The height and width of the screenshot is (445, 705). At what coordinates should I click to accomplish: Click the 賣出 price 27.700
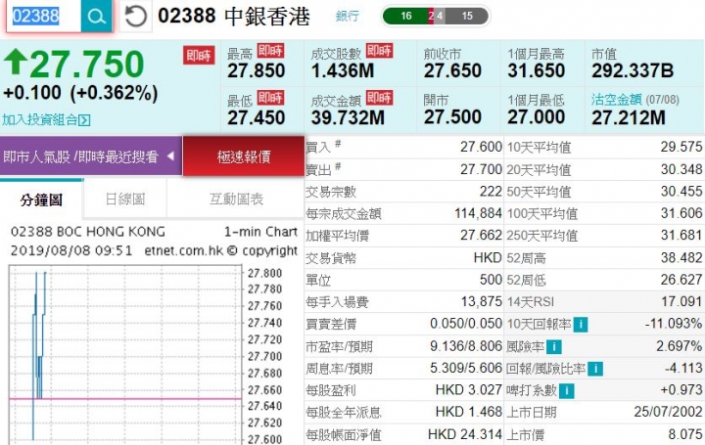481,169
